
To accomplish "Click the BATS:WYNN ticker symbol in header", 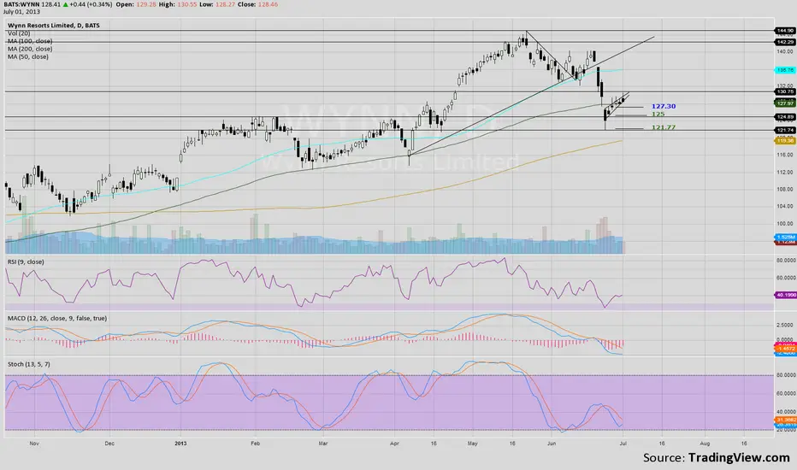I will (x=21, y=4).
